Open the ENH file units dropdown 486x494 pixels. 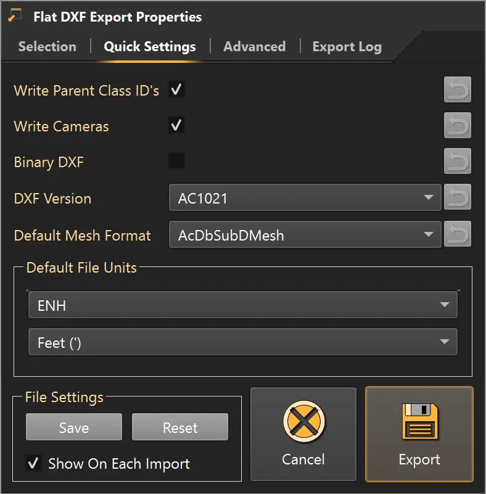pos(243,305)
